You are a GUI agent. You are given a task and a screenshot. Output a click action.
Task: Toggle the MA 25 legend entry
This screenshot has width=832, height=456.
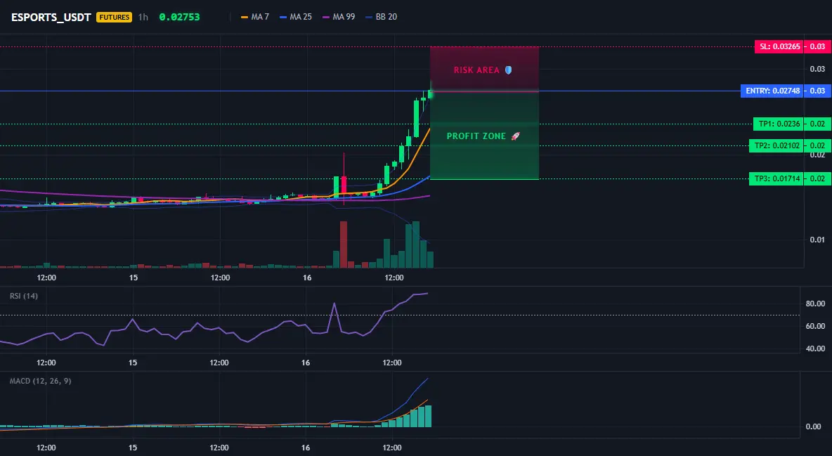[296, 17]
